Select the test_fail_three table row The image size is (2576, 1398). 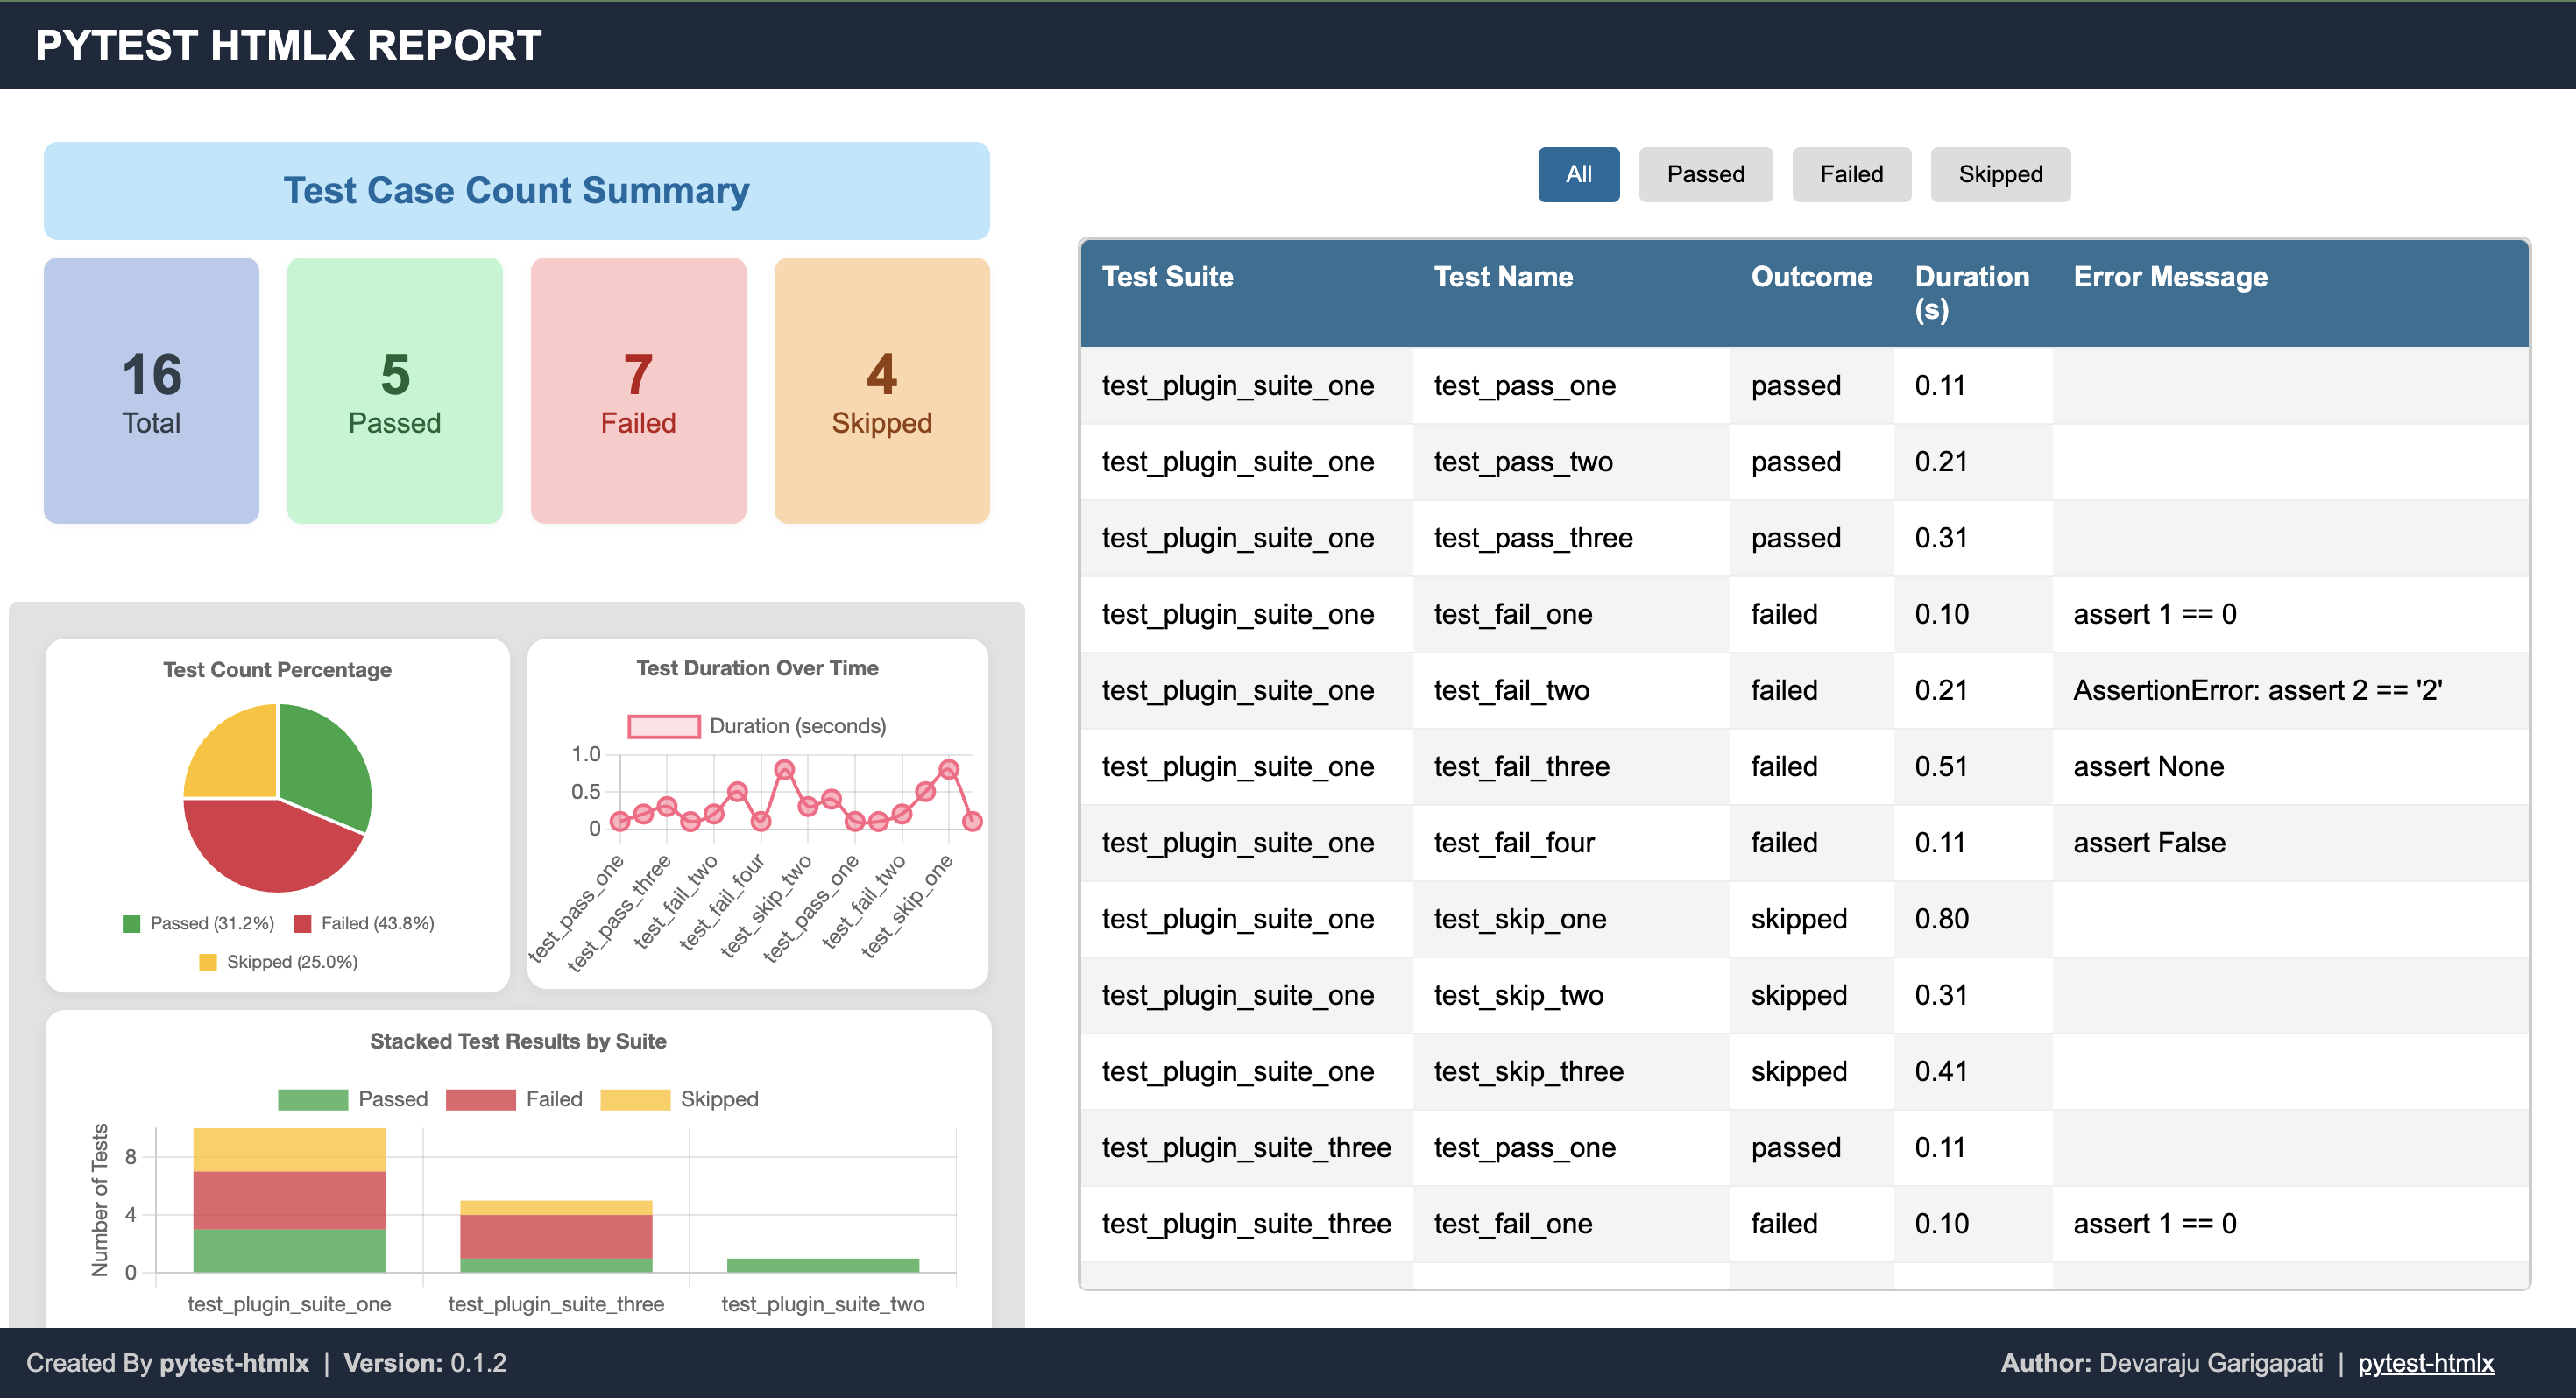[x=1520, y=767]
